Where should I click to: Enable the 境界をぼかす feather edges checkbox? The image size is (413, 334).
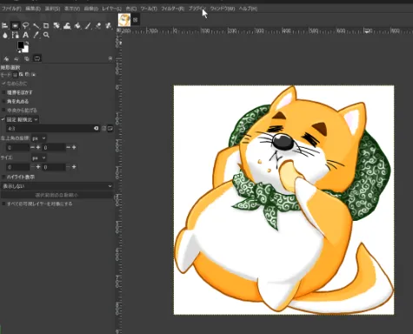[3, 92]
